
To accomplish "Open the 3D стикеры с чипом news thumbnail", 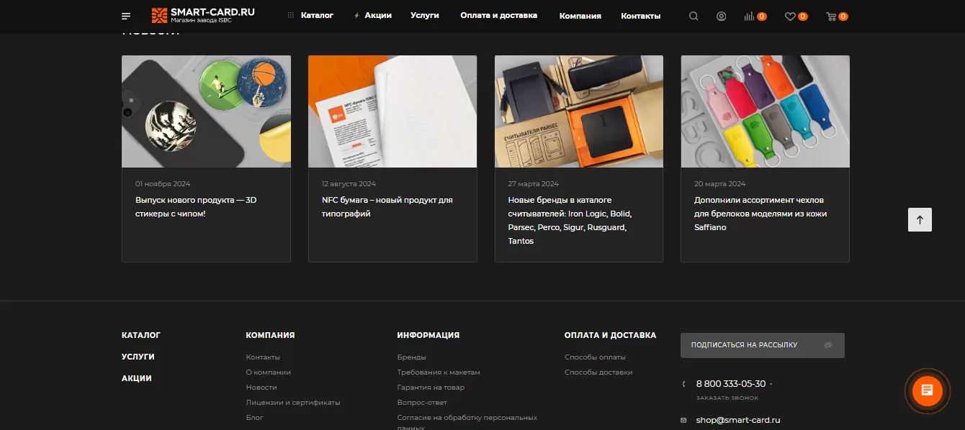I will 206,111.
